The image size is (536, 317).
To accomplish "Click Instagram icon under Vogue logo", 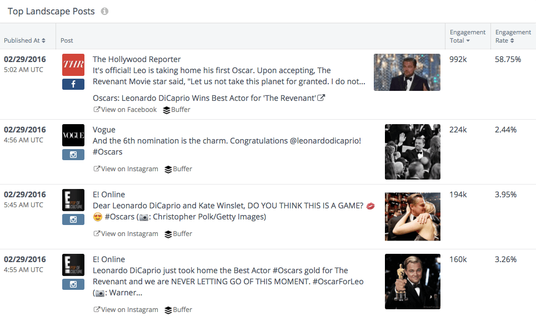I will (x=73, y=155).
